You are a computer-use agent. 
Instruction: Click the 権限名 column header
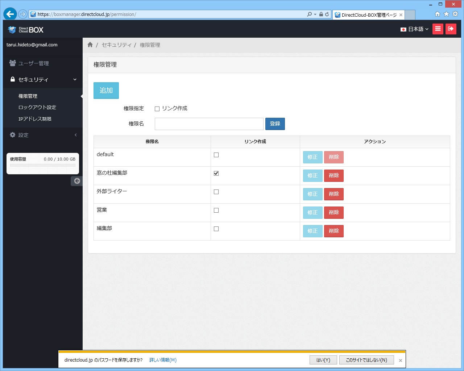152,142
